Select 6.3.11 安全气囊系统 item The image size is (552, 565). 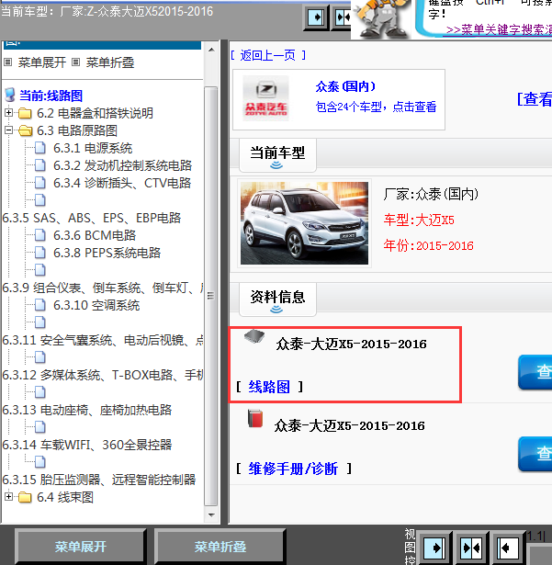(x=103, y=340)
